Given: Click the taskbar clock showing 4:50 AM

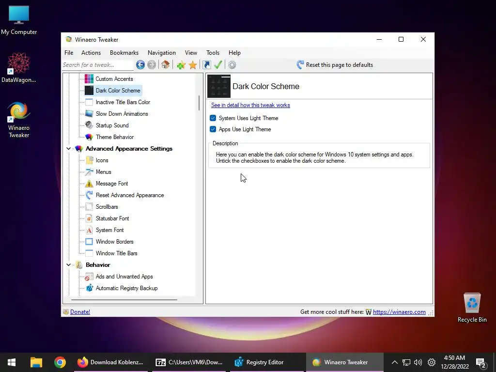Looking at the screenshot, I should tap(454, 362).
